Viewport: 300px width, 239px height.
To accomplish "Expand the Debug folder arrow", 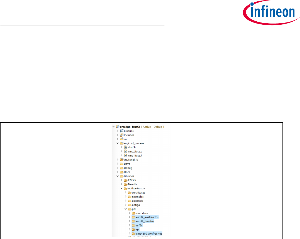I will (118, 168).
